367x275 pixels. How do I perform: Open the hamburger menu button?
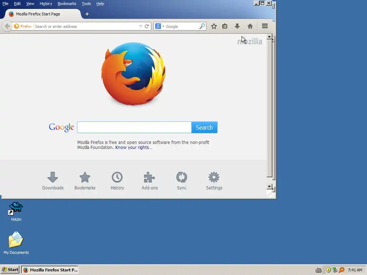point(265,26)
